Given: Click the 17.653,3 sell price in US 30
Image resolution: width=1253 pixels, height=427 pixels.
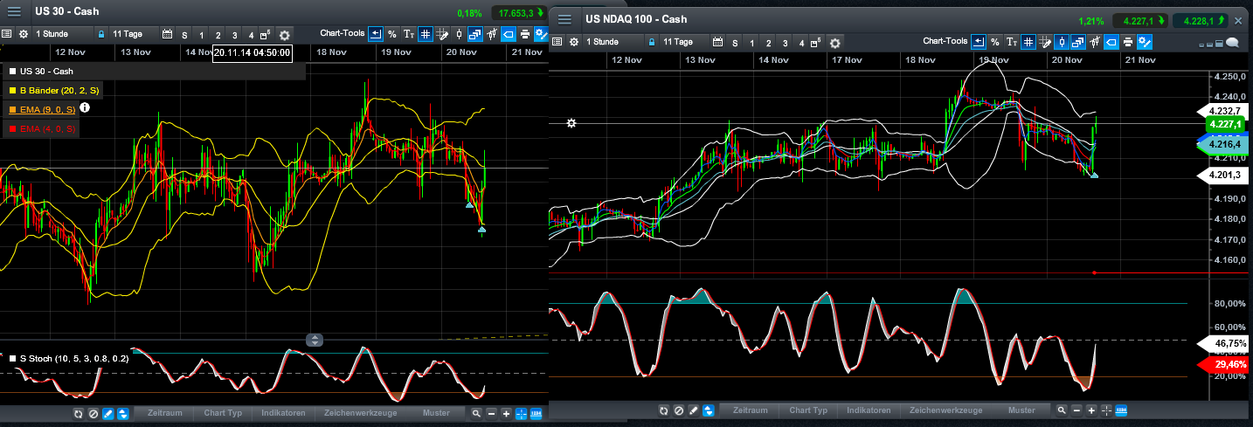Looking at the screenshot, I should click(x=519, y=13).
